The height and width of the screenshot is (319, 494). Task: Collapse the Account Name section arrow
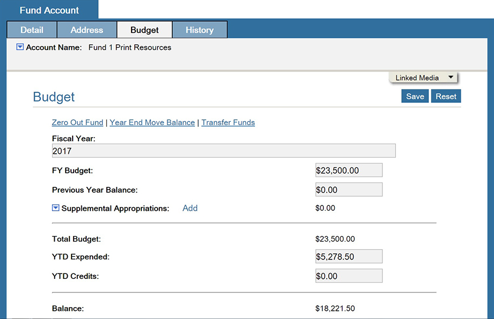(x=20, y=47)
